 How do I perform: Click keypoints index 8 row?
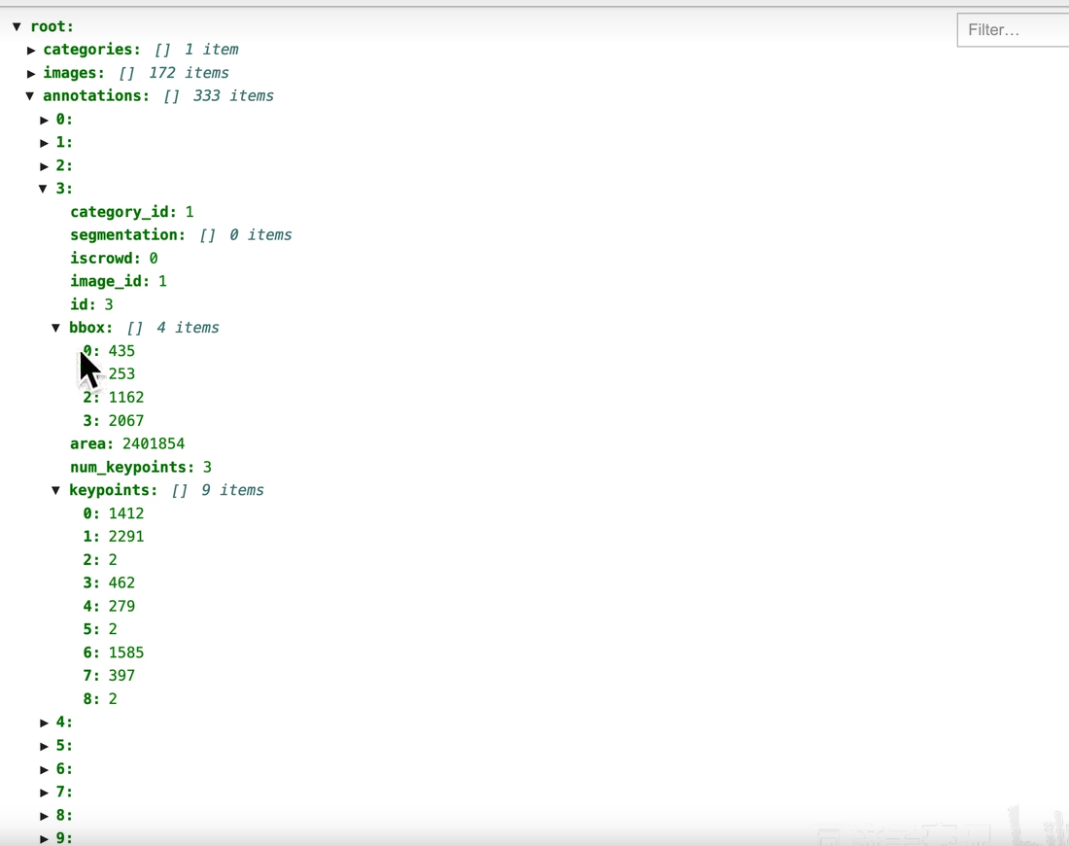pos(100,699)
